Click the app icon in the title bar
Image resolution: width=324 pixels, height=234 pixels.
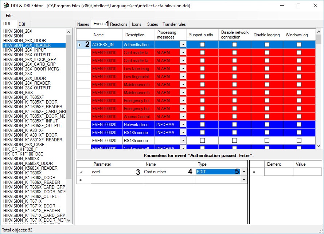[6, 6]
